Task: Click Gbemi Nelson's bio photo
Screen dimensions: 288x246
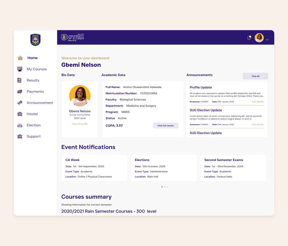Action: [80, 96]
